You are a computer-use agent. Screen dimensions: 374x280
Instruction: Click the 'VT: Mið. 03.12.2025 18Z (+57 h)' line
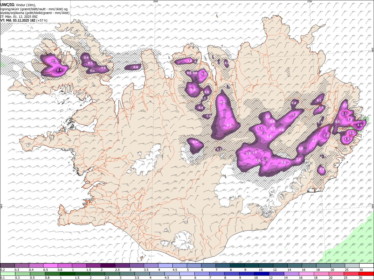click(x=24, y=20)
